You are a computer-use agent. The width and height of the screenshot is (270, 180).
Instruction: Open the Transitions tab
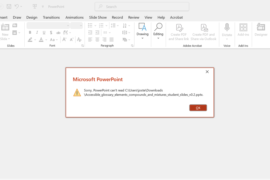tap(51, 17)
